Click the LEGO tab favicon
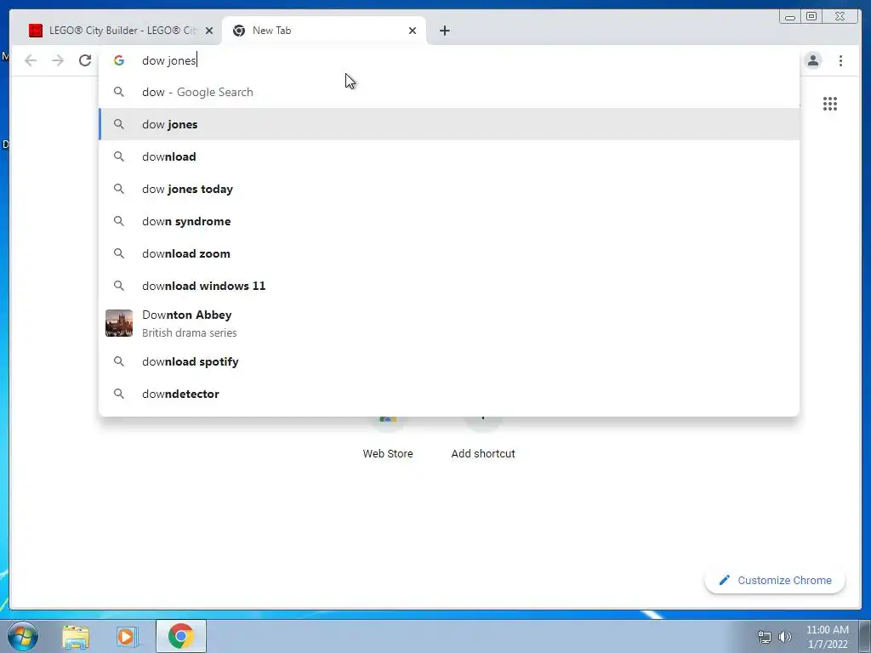Screen dimensions: 871x653 36,31
